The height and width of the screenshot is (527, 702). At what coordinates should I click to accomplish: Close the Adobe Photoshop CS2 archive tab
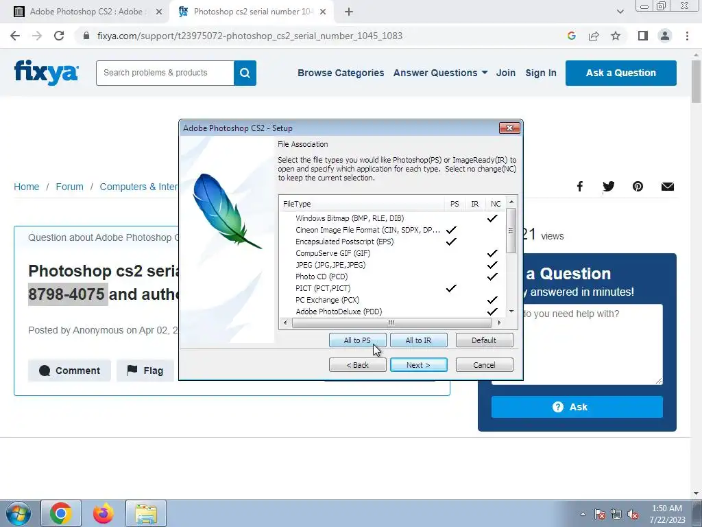(x=158, y=12)
